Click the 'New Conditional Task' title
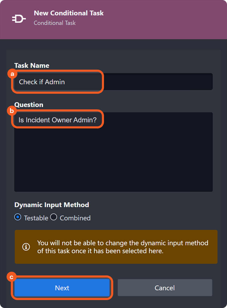The image size is (227, 308). pyautogui.click(x=69, y=13)
